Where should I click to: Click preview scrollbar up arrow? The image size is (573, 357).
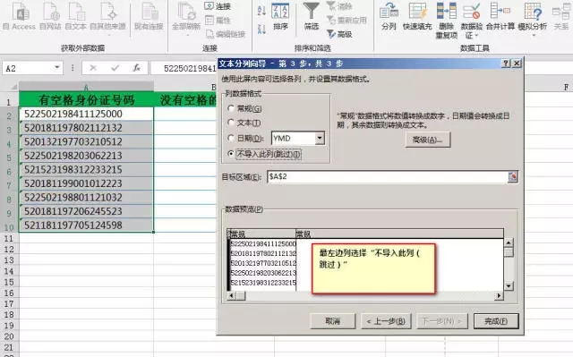point(509,242)
